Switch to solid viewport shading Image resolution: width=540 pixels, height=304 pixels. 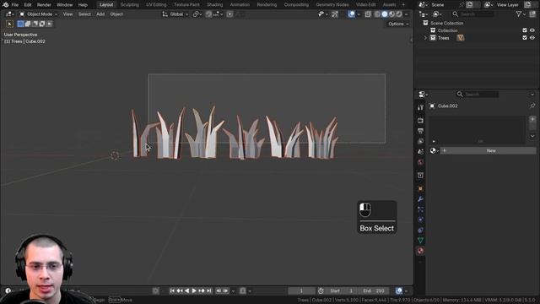tap(385, 14)
